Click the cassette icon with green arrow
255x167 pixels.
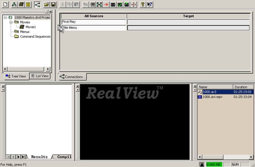point(127,4)
